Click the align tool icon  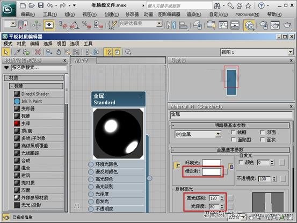[183, 25]
